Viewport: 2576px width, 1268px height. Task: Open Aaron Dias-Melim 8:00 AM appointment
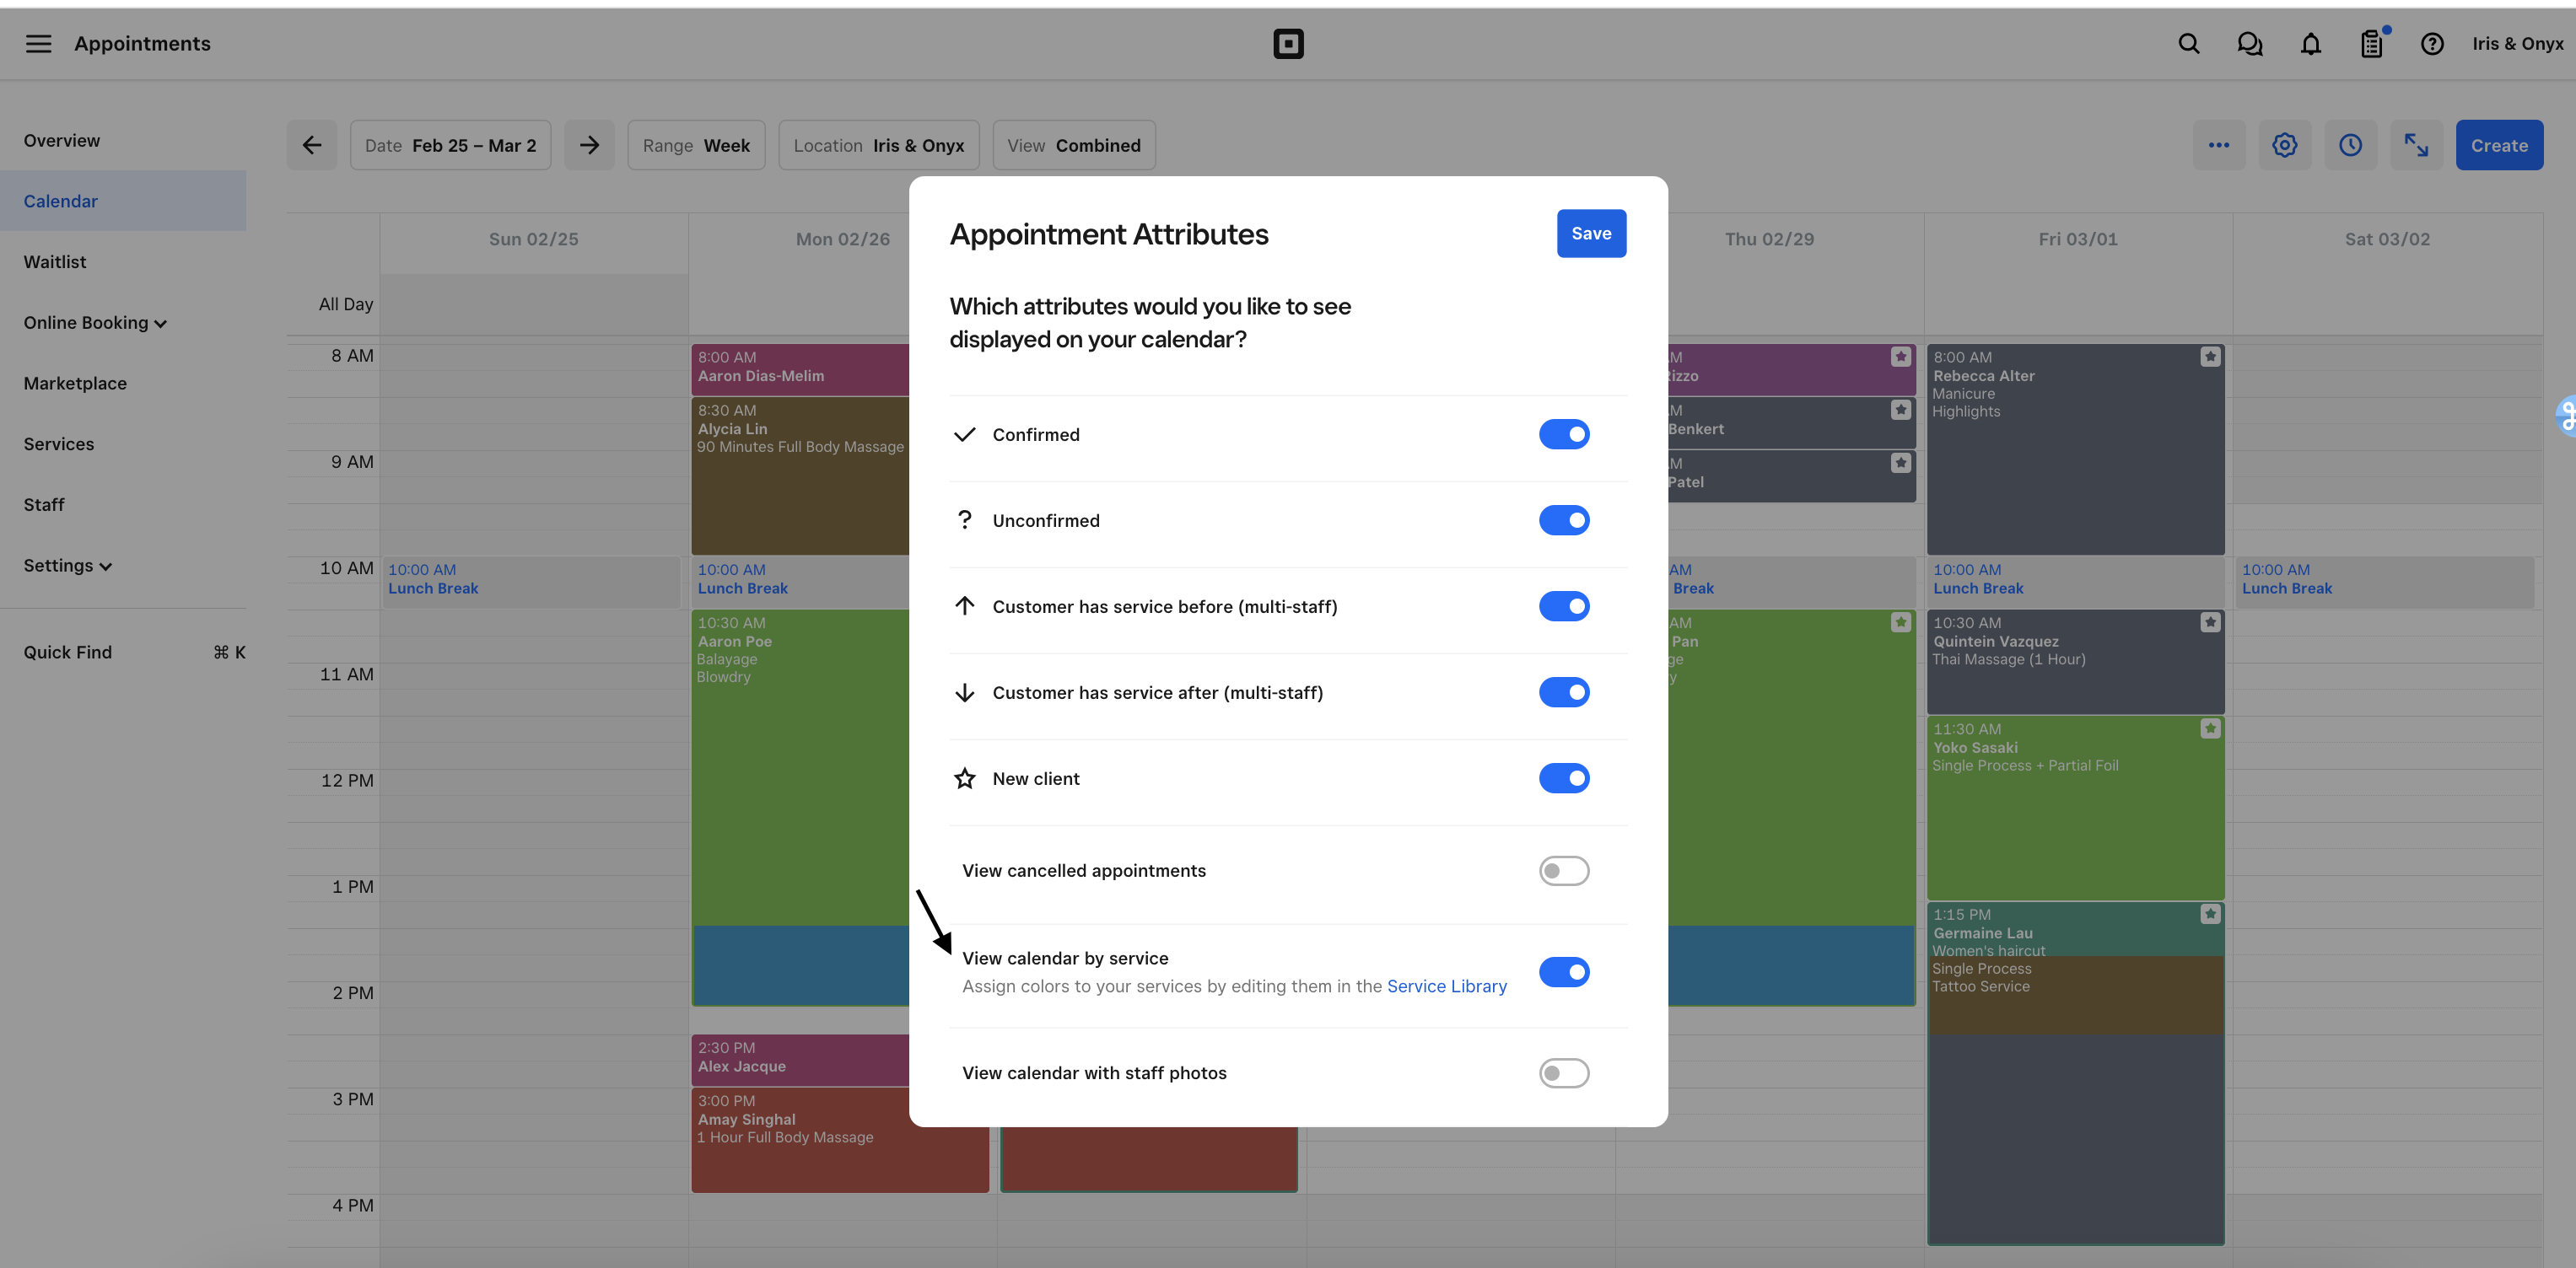pos(800,368)
